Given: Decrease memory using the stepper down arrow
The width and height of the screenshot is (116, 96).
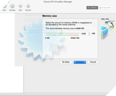Looking at the screenshot, I should (89, 34).
